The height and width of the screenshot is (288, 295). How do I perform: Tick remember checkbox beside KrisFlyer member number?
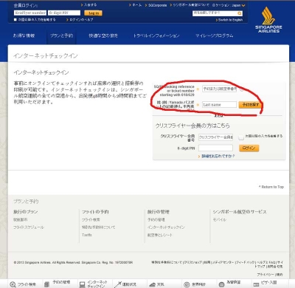tap(241, 137)
